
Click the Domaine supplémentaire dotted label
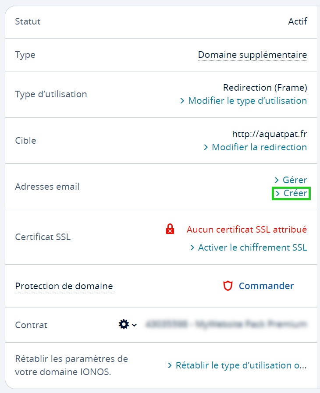(252, 55)
